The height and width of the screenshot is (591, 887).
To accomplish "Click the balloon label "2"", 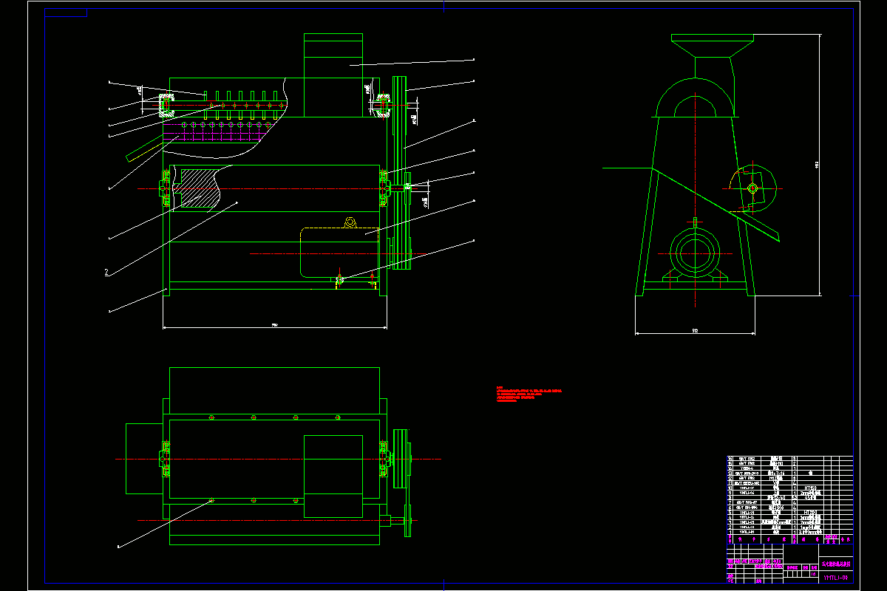I will [x=107, y=273].
